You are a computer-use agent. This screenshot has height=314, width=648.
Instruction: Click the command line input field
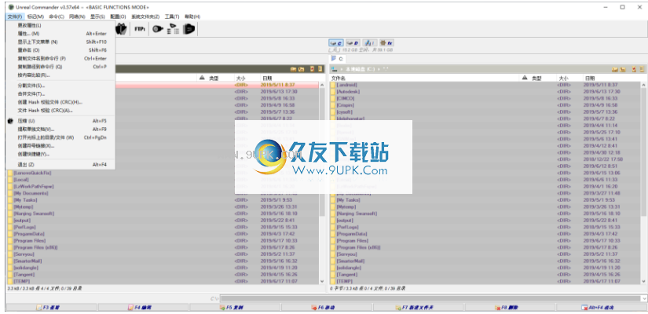430,298
